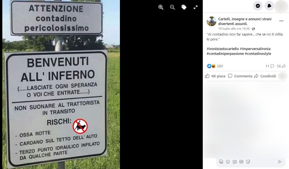Enter fullscreen photo view

tap(196, 7)
